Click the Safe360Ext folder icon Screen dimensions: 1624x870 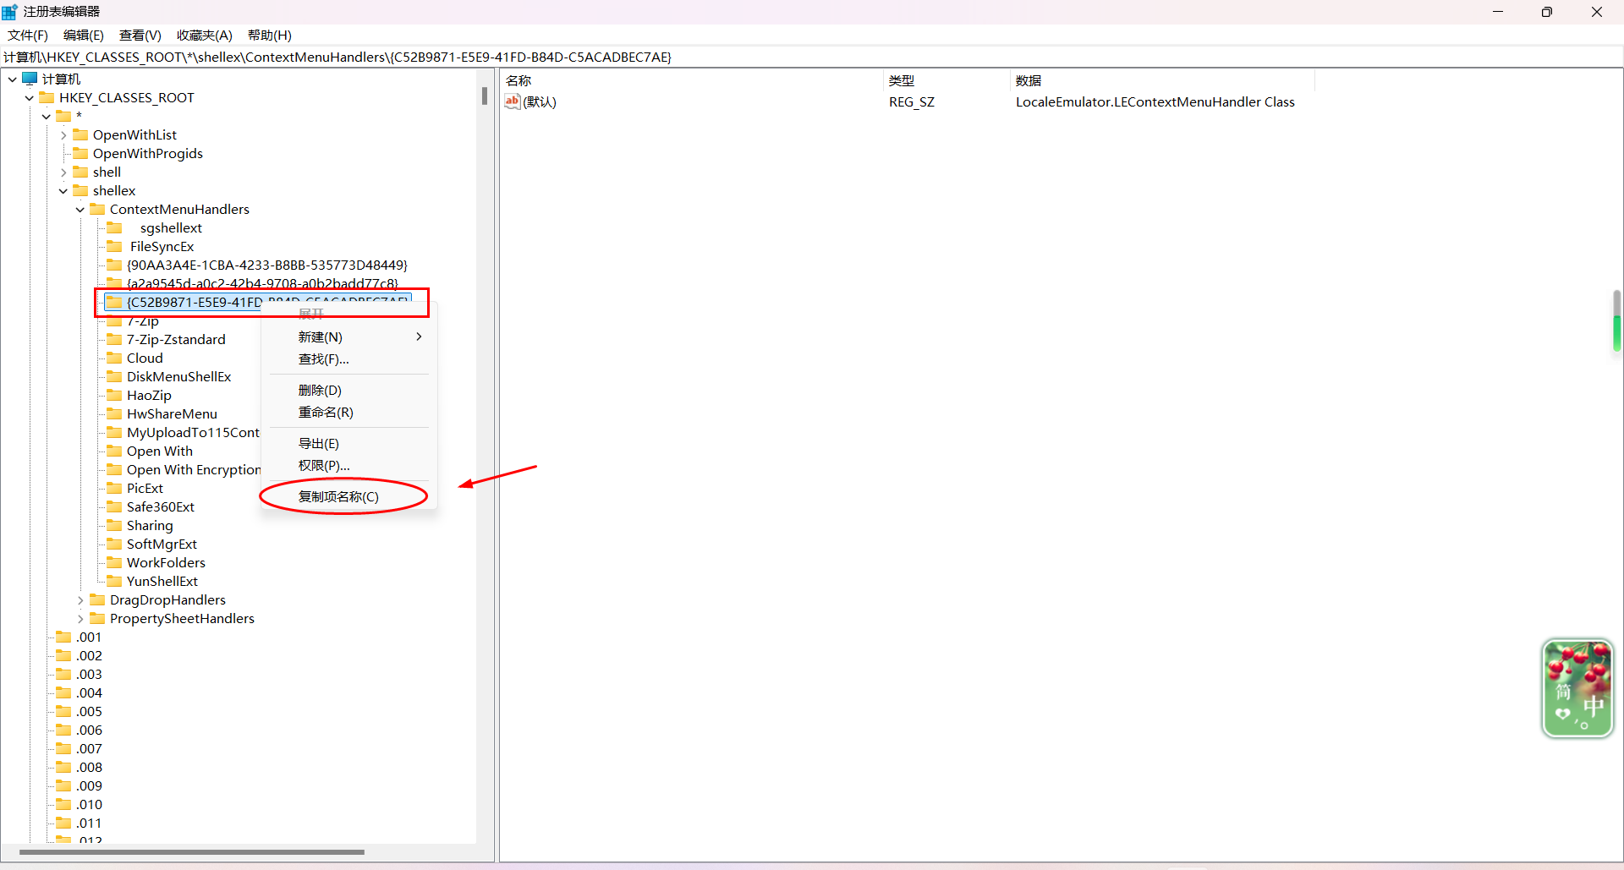click(114, 506)
